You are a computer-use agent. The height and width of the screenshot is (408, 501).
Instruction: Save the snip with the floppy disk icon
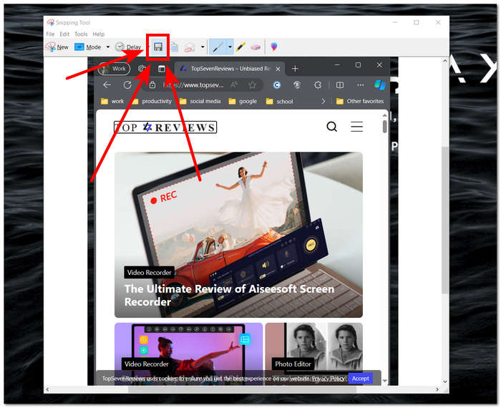tap(158, 47)
